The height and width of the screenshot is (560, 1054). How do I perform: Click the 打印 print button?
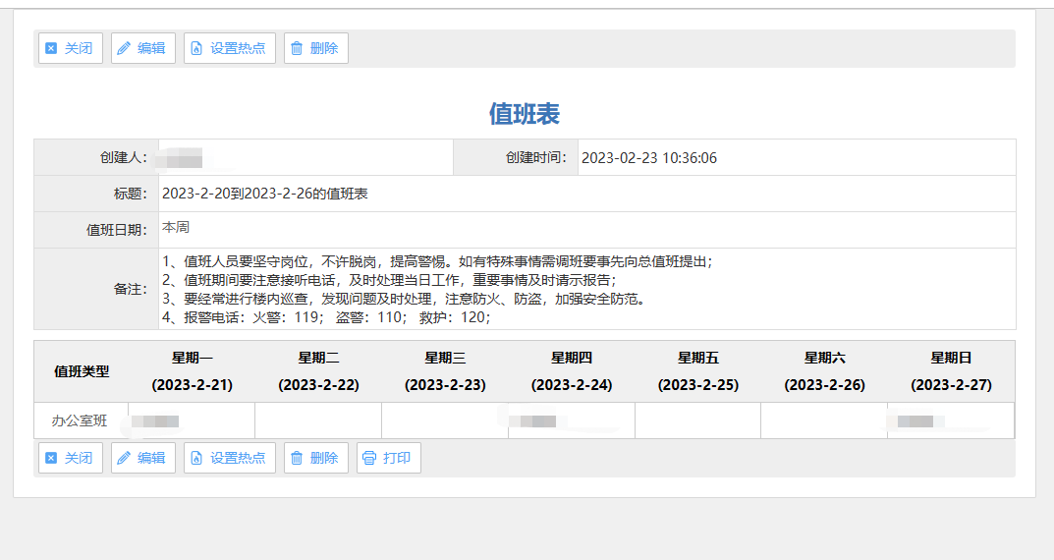(389, 458)
